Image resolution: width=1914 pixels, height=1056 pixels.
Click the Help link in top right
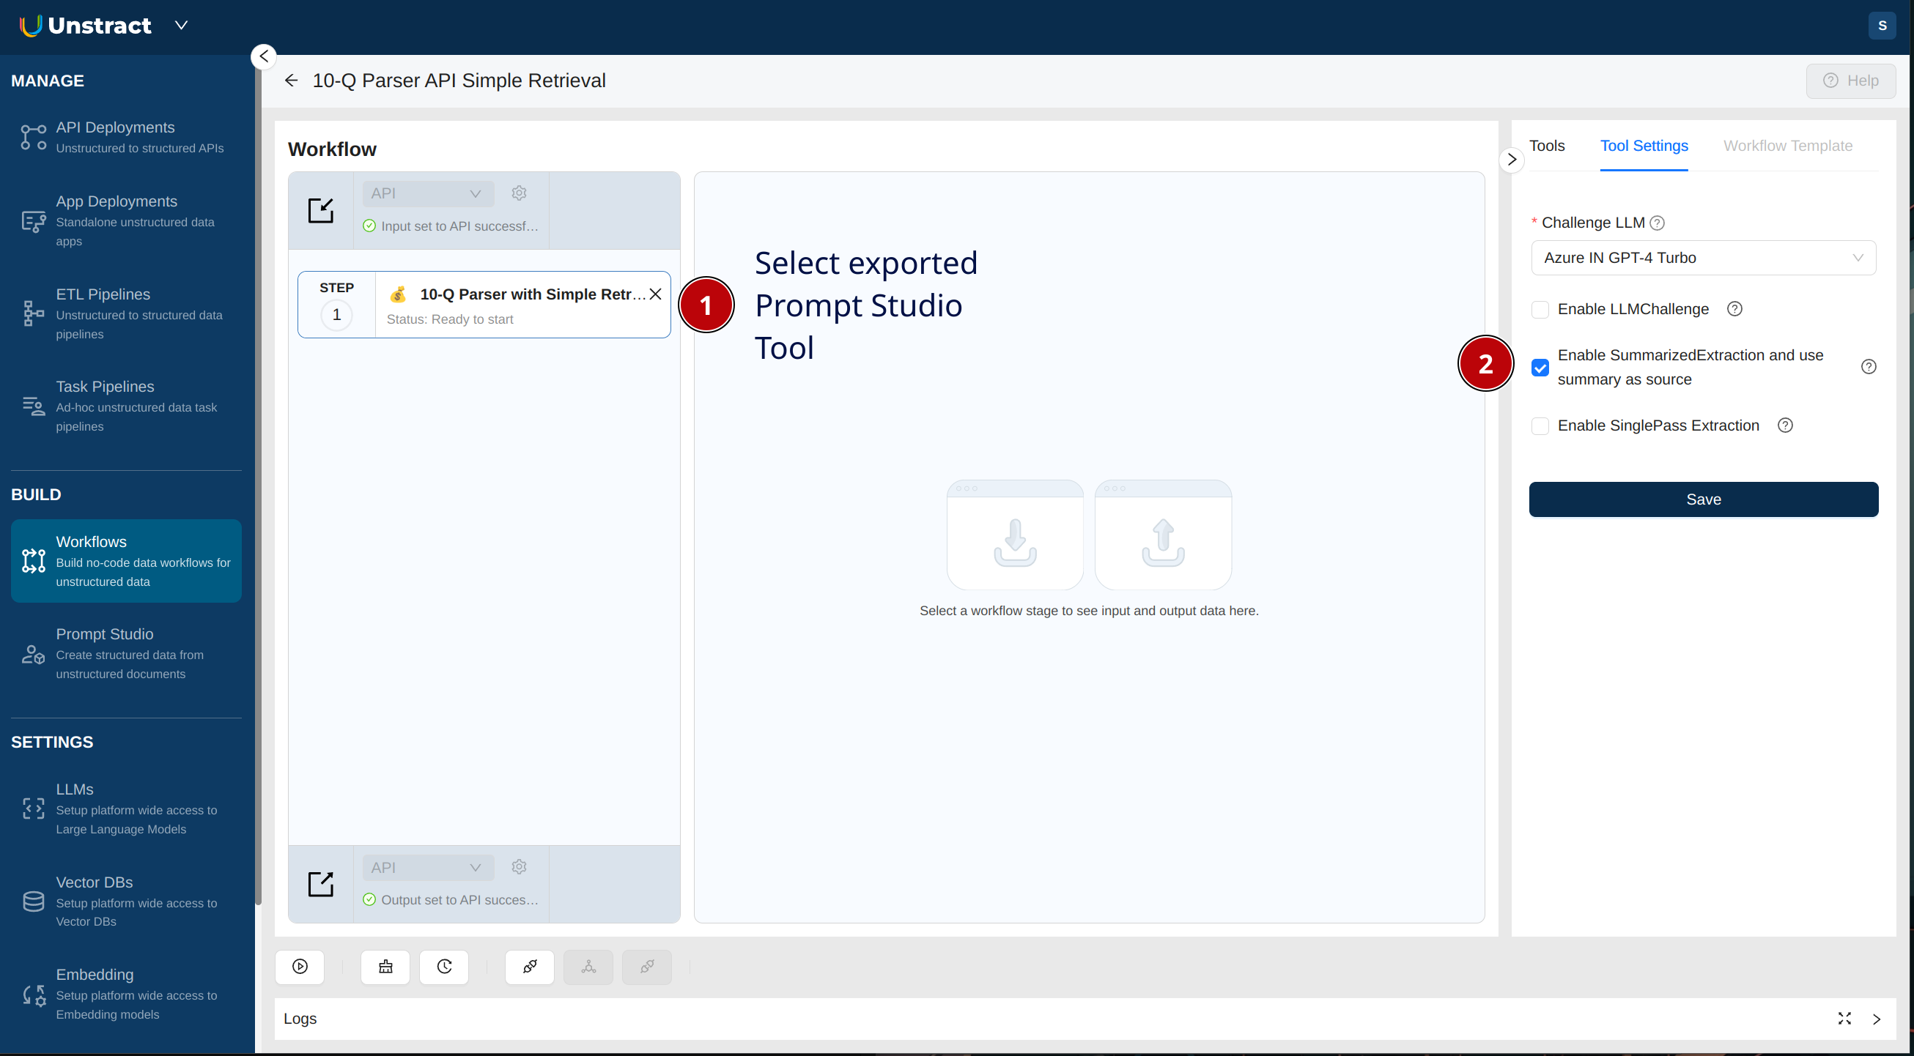[x=1852, y=81]
